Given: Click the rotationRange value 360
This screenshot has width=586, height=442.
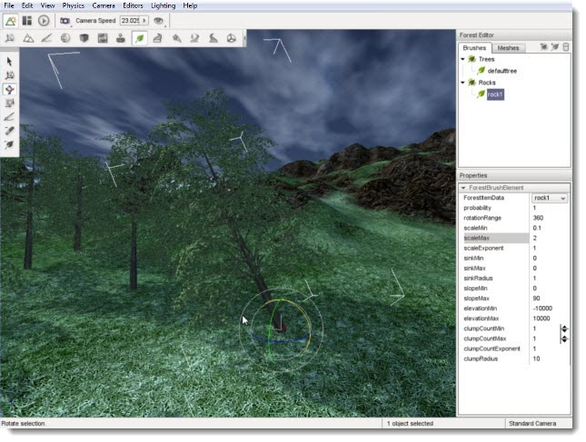Looking at the screenshot, I should pyautogui.click(x=539, y=218).
